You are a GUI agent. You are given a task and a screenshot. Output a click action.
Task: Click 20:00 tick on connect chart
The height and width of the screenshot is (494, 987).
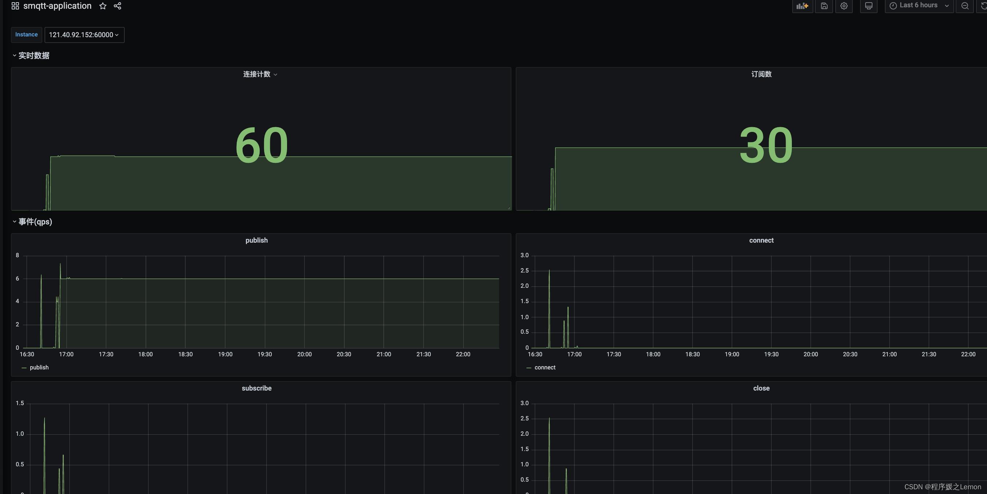pos(811,354)
